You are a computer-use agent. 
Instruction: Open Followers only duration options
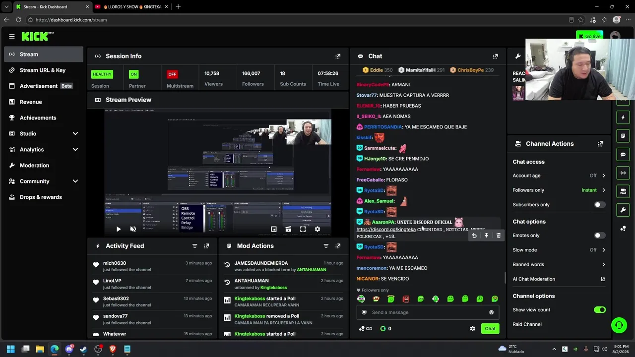[559, 190]
